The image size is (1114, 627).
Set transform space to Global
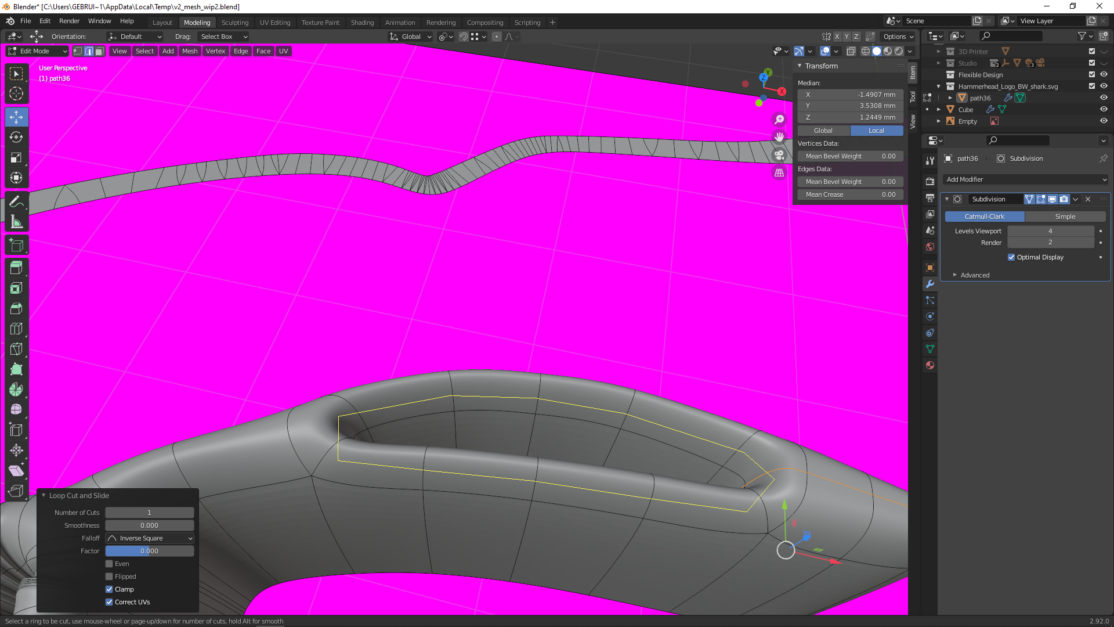(823, 131)
